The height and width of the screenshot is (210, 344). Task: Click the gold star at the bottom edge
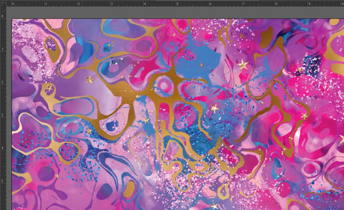pyautogui.click(x=214, y=207)
